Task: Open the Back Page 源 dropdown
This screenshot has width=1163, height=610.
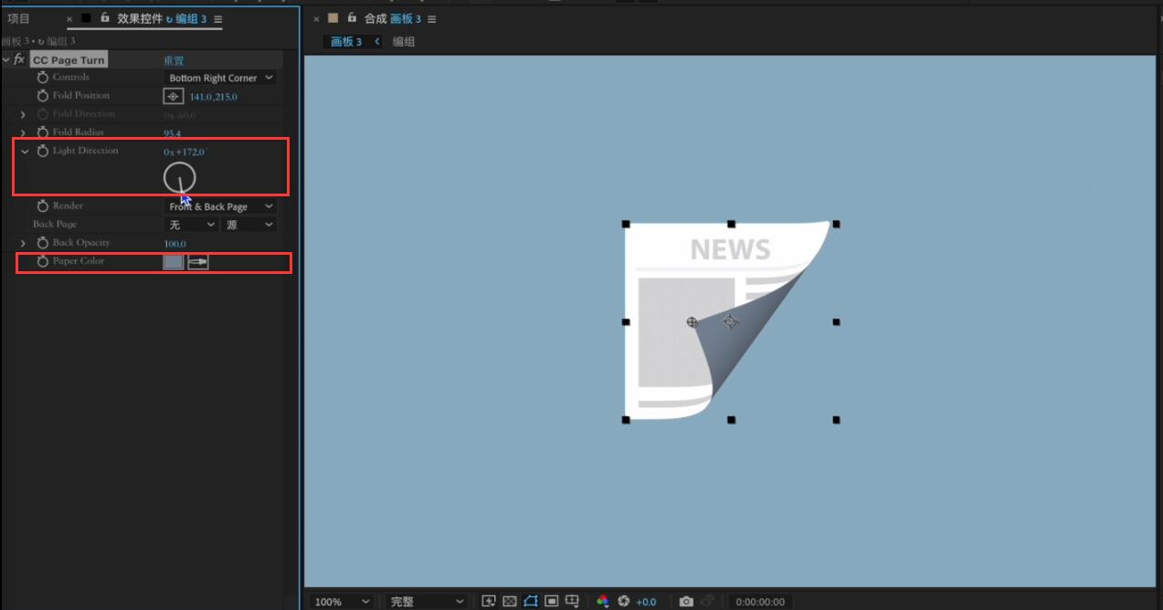Action: pyautogui.click(x=248, y=225)
